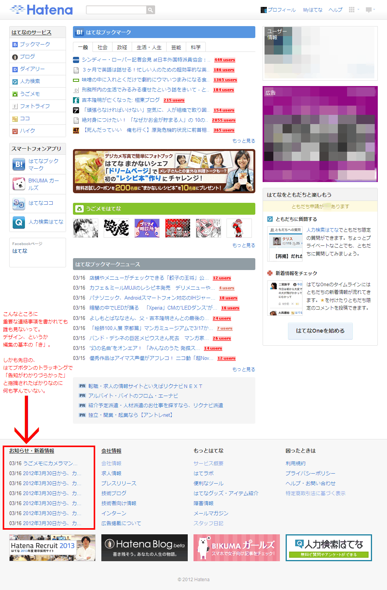Click the はてなブックマーク app icon

[19, 165]
